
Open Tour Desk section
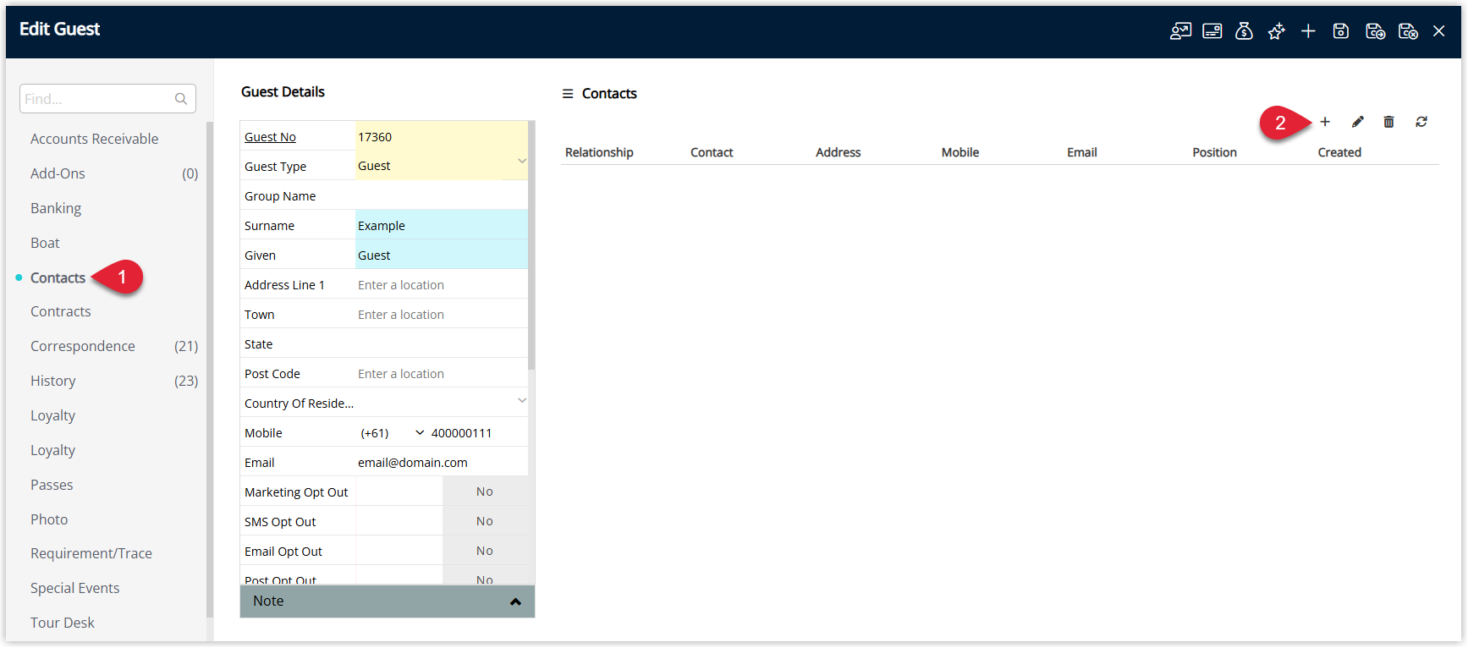[x=62, y=623]
